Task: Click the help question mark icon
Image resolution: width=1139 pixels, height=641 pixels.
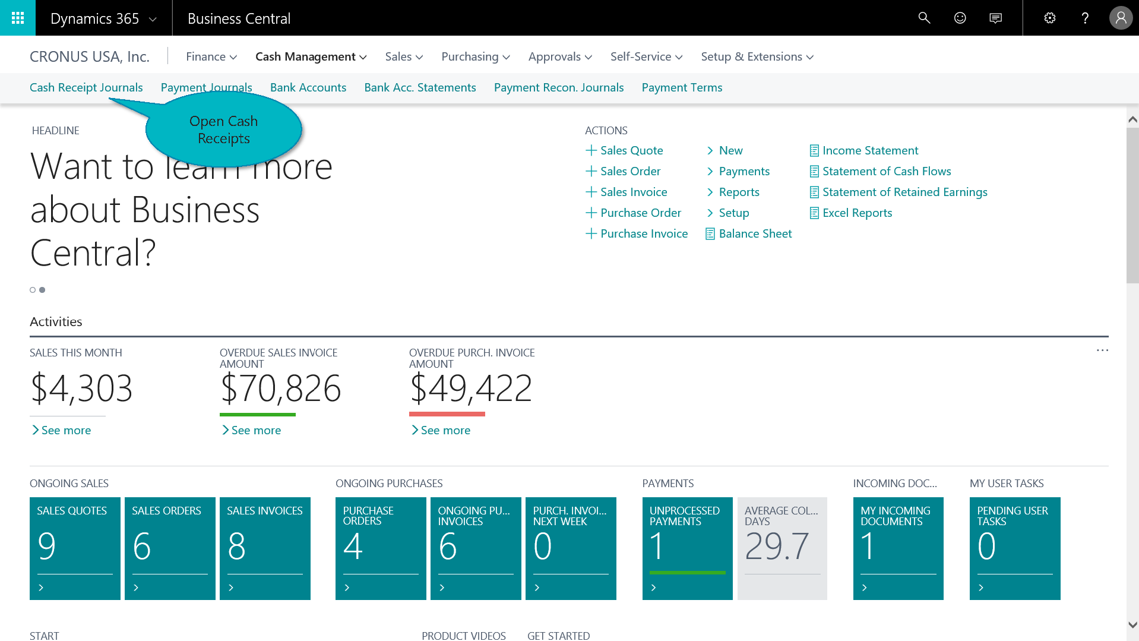Action: 1085,18
